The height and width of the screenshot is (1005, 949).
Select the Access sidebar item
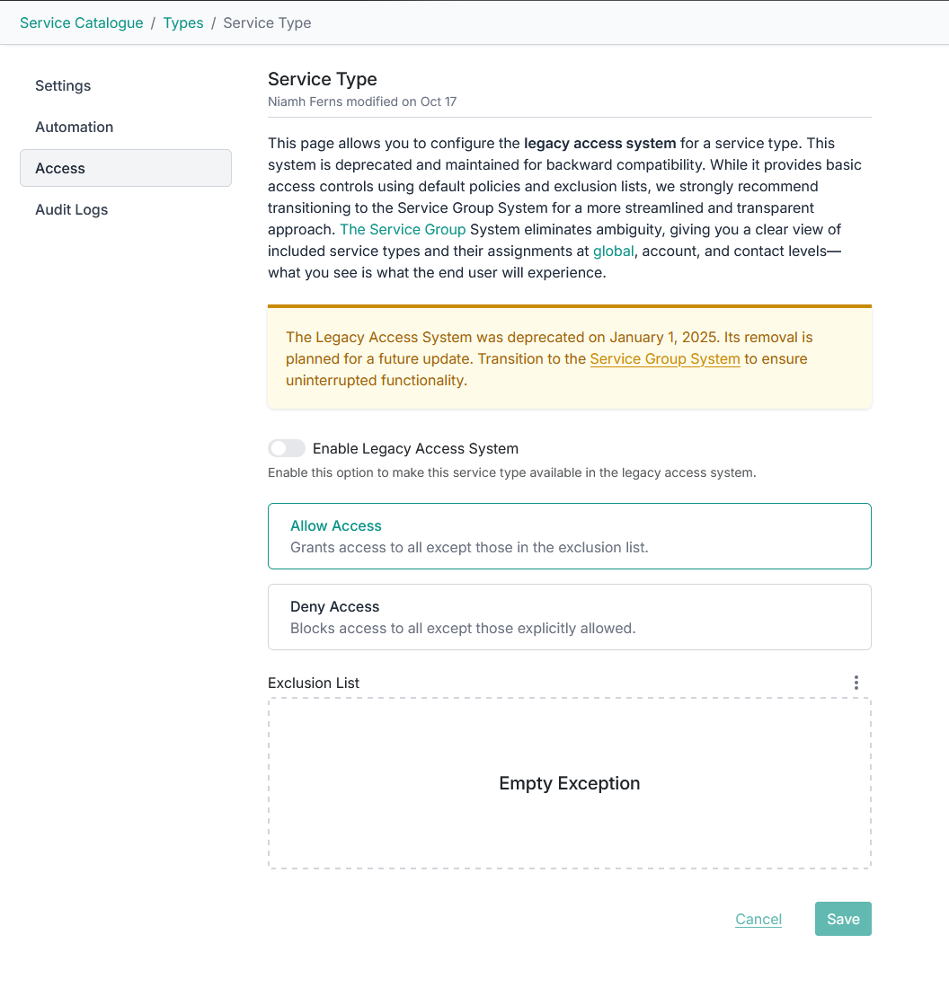60,168
